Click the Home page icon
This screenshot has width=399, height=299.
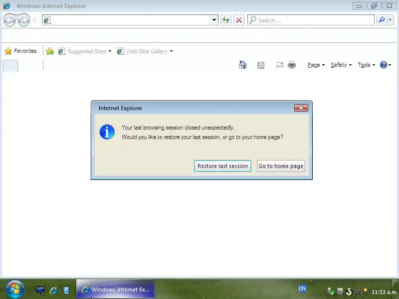tap(243, 65)
